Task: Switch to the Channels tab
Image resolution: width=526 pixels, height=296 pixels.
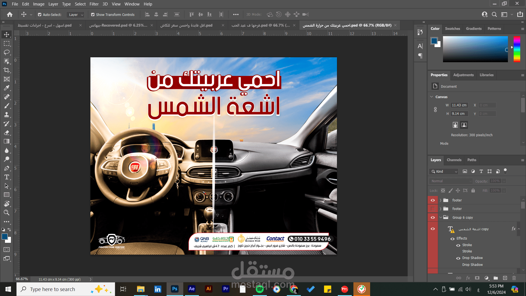Action: pyautogui.click(x=454, y=160)
